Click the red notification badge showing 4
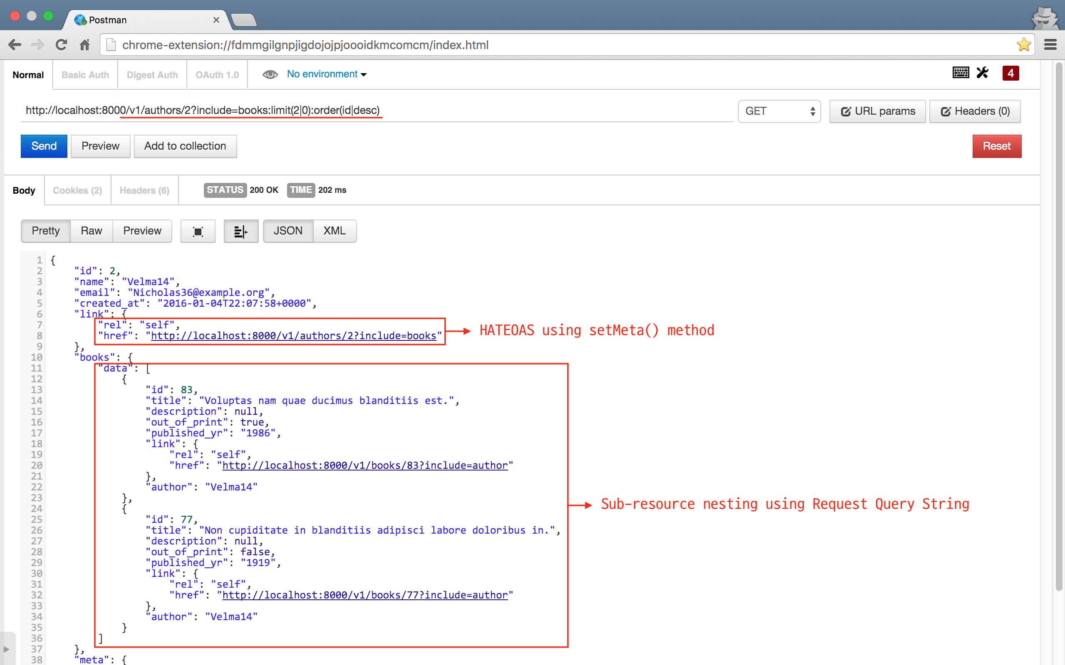 [x=1011, y=73]
